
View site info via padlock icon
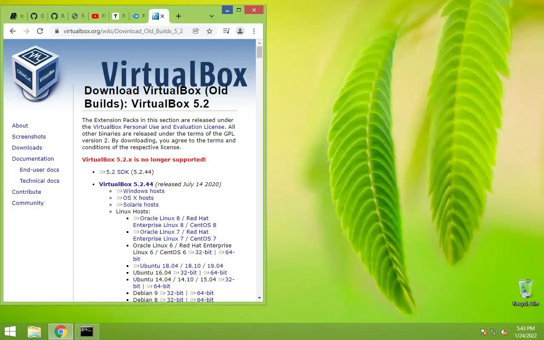point(57,31)
